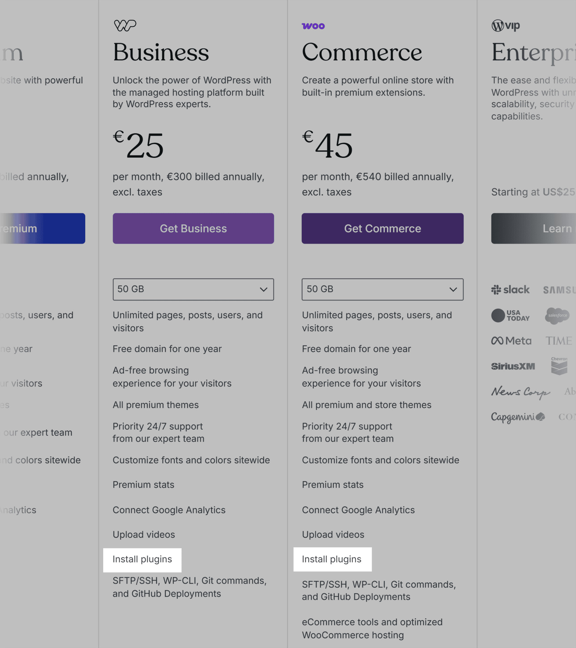The height and width of the screenshot is (648, 576).
Task: Click the SiriusXM logo
Action: pyautogui.click(x=513, y=366)
